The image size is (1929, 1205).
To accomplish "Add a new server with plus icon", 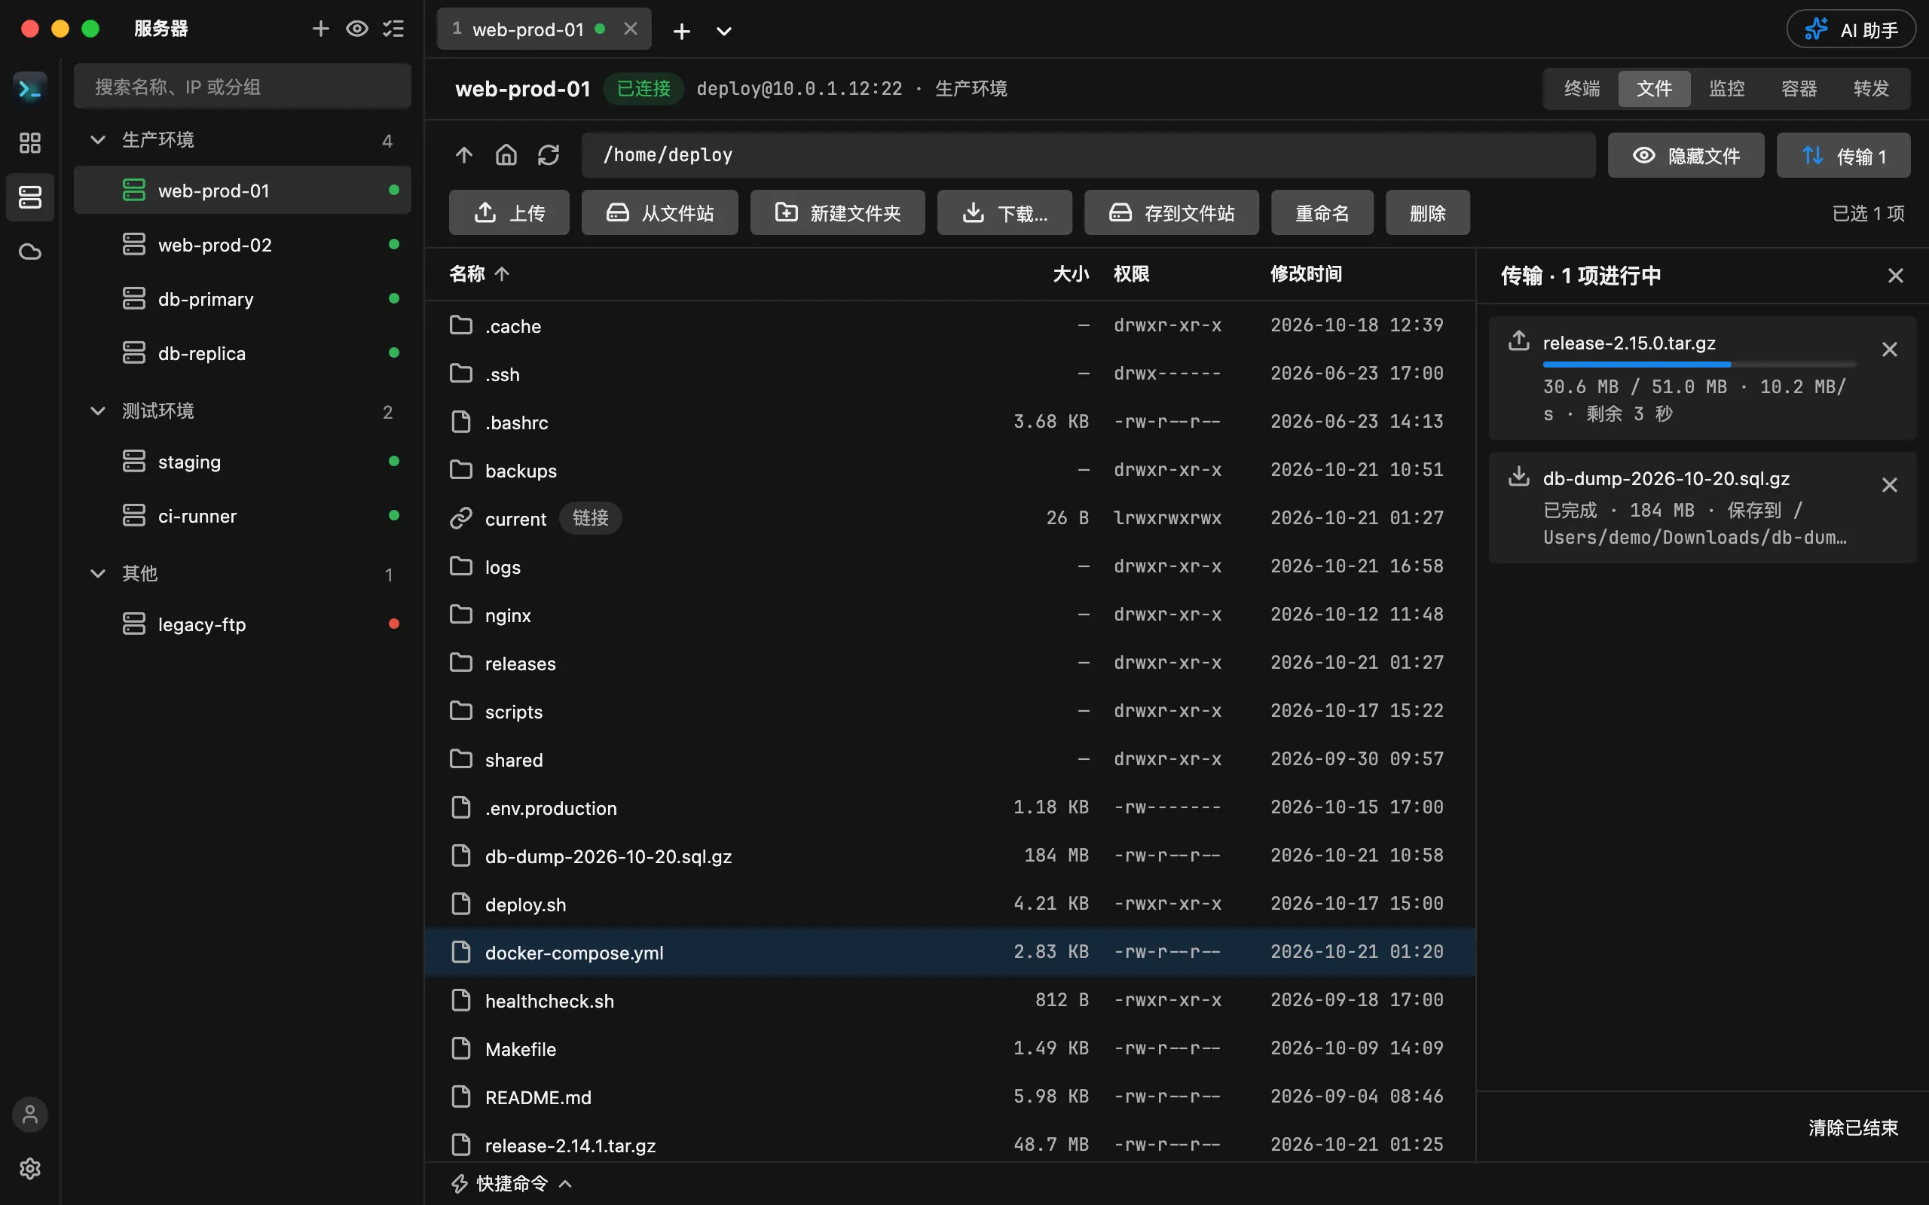I will (320, 29).
